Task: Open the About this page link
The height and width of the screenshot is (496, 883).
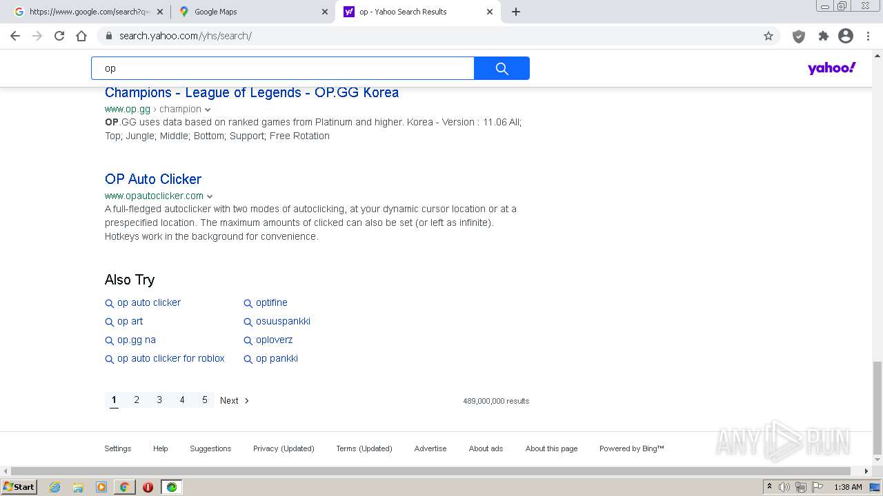Action: point(551,448)
